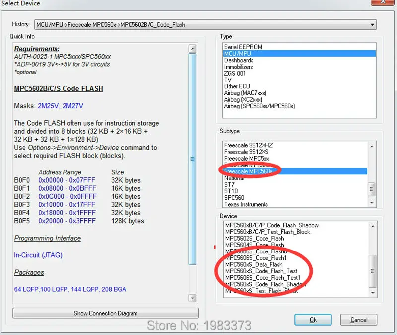The image size is (397, 335).
Task: Click ADP-0019 3V<->5V adapter line
Action: point(62,64)
